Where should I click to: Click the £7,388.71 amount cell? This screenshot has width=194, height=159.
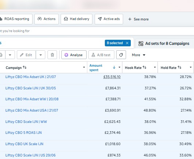pos(113,99)
